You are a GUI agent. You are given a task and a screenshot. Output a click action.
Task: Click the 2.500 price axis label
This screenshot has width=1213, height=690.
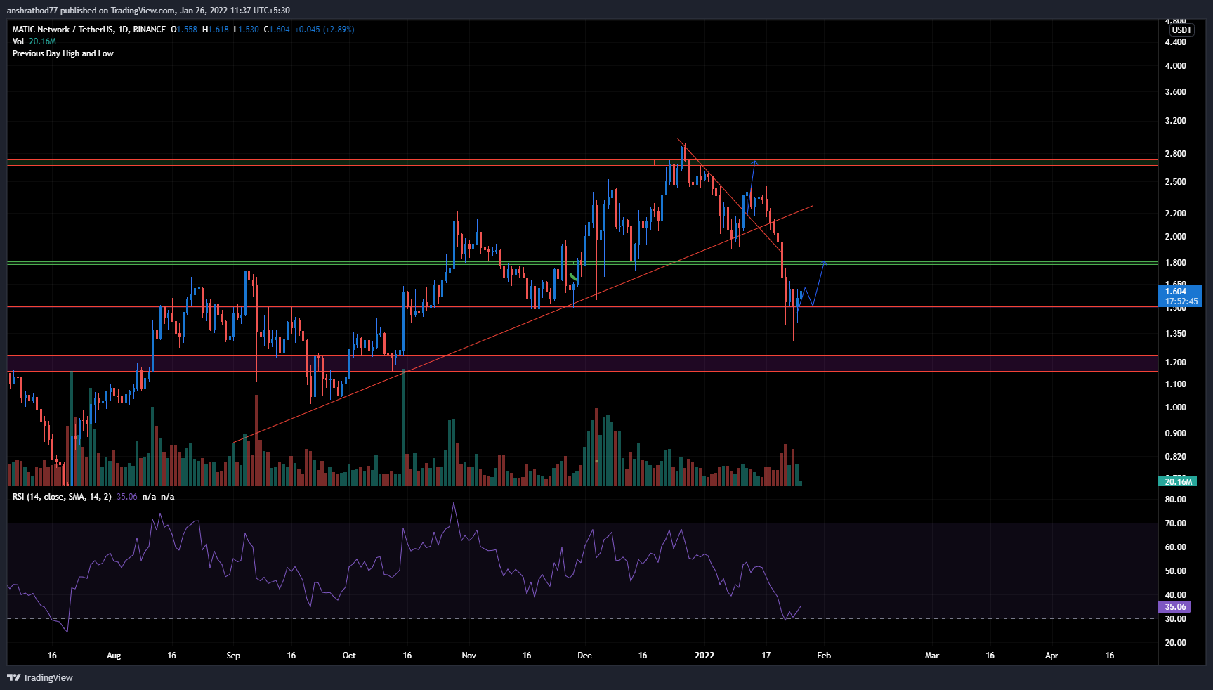[x=1175, y=182]
